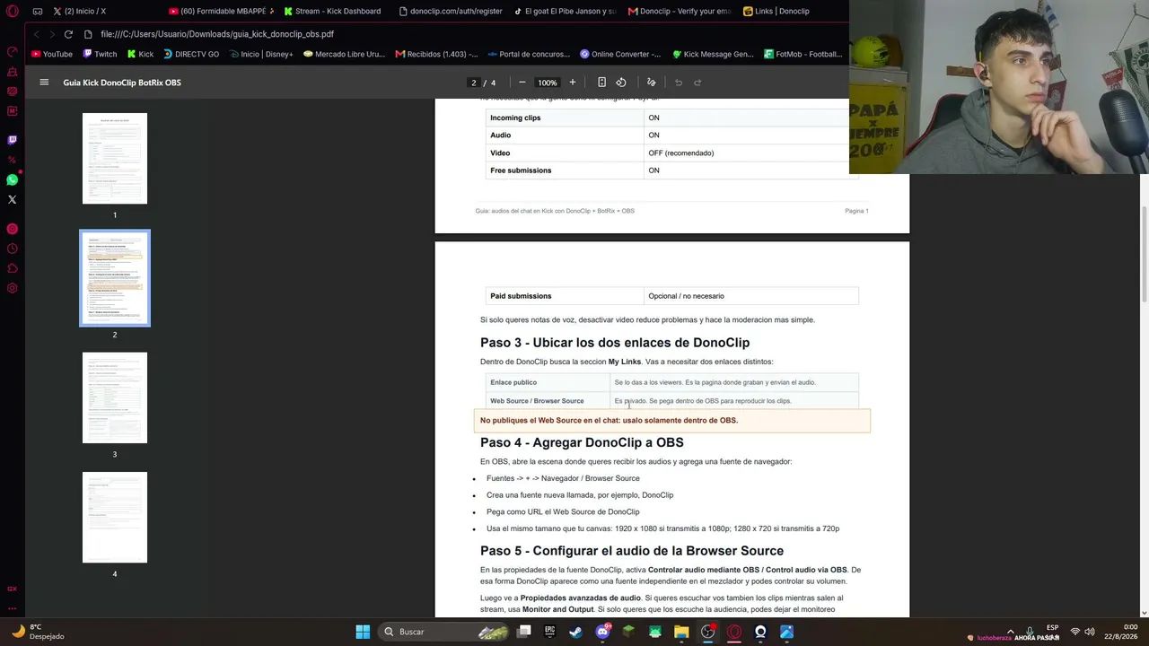The width and height of the screenshot is (1149, 646).
Task: Click the PDF page number field
Action: click(474, 83)
